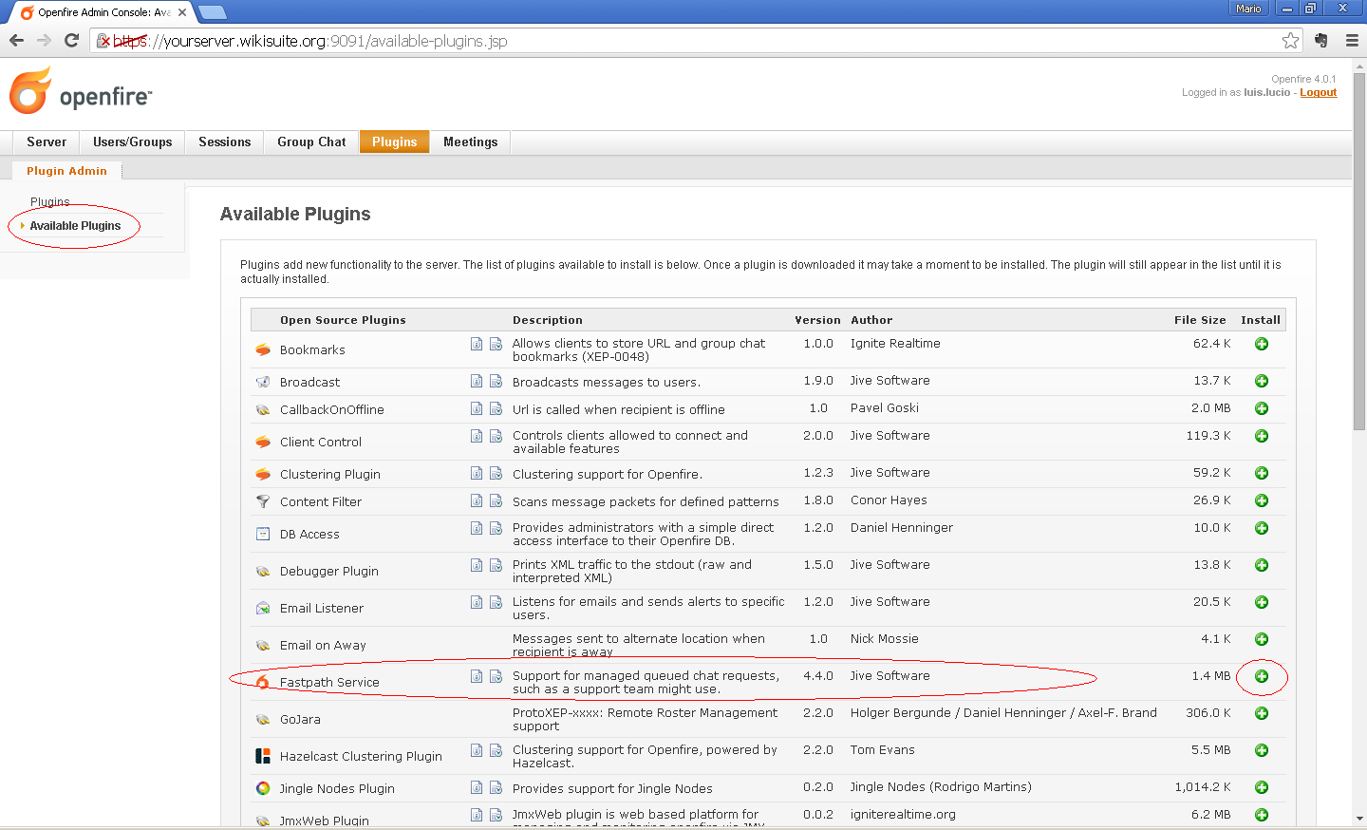This screenshot has height=830, width=1367.
Task: Open the Plugins sidebar link
Action: click(x=50, y=202)
